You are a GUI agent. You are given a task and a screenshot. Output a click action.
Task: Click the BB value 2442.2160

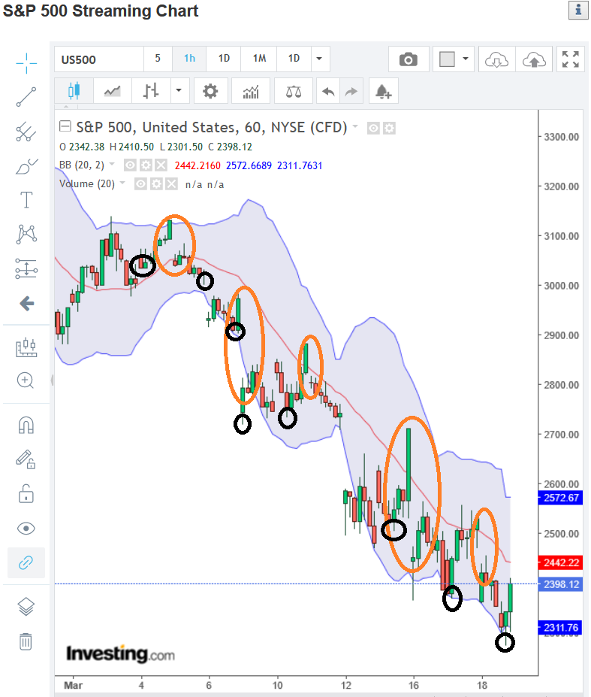pos(198,166)
